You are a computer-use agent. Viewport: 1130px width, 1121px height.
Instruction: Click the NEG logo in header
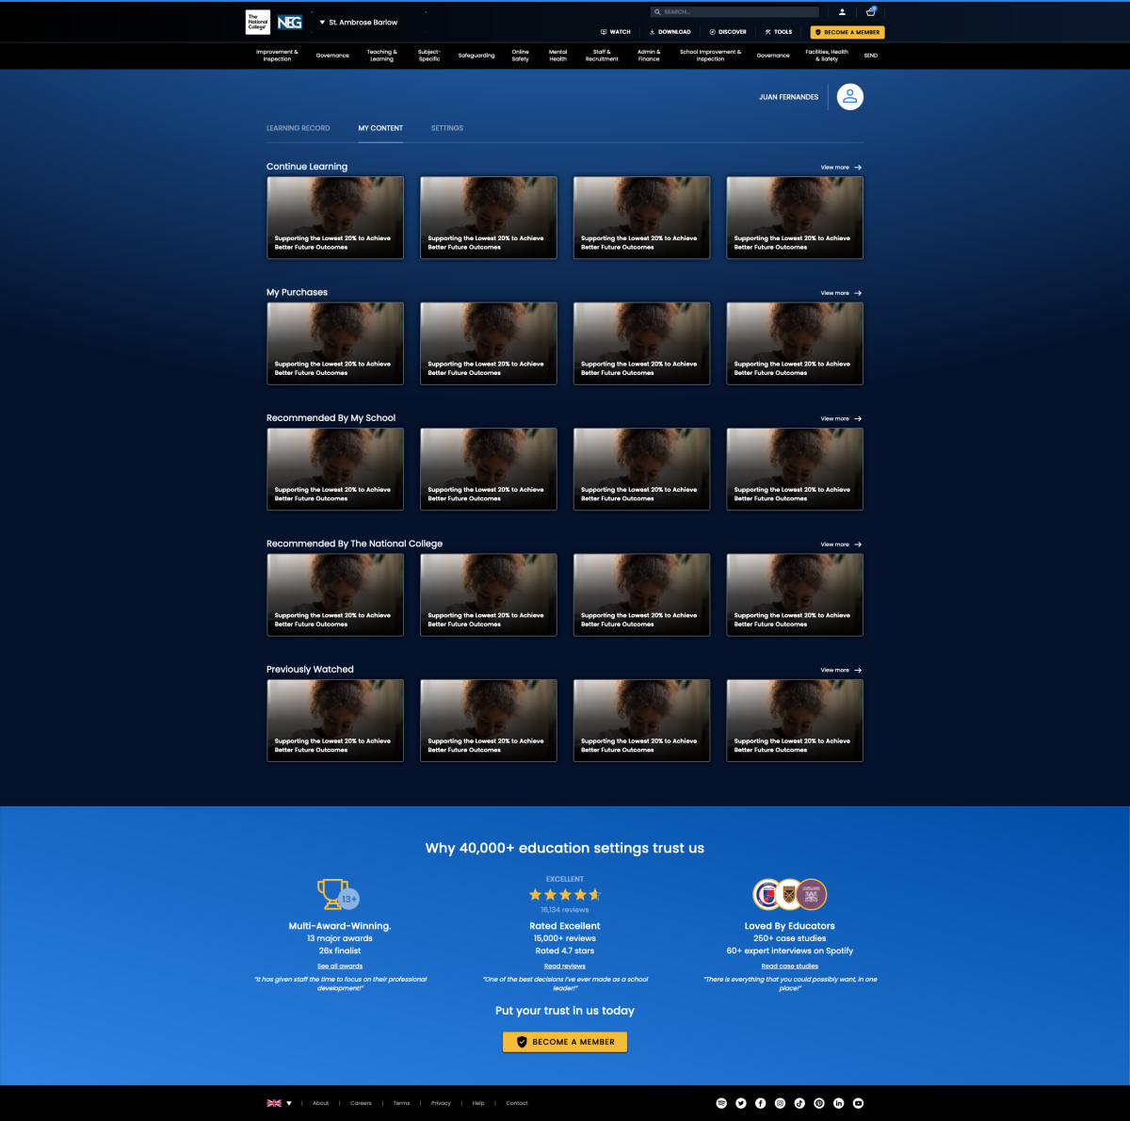(290, 22)
